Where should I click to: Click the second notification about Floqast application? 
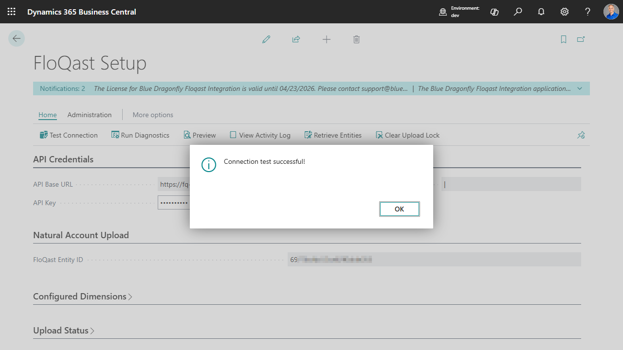pyautogui.click(x=495, y=88)
